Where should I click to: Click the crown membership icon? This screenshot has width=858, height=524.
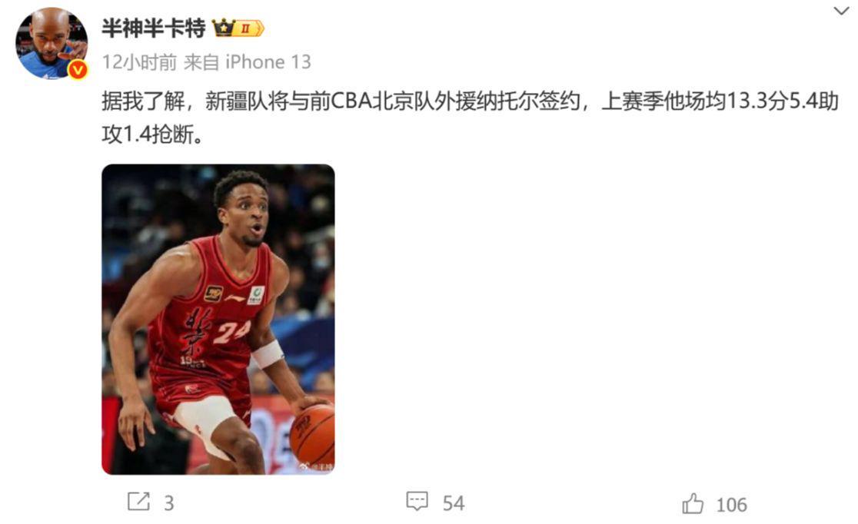coord(223,28)
